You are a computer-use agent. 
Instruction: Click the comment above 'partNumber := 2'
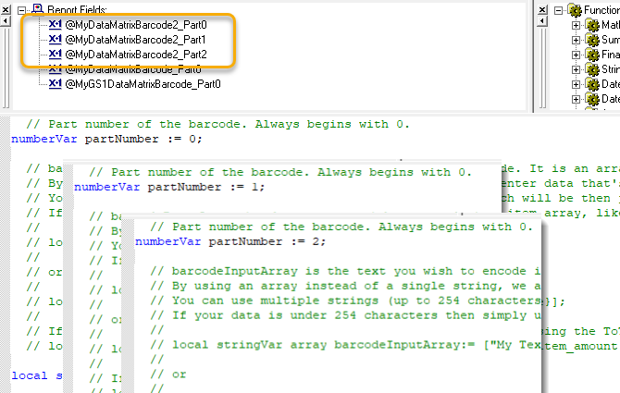pos(341,227)
